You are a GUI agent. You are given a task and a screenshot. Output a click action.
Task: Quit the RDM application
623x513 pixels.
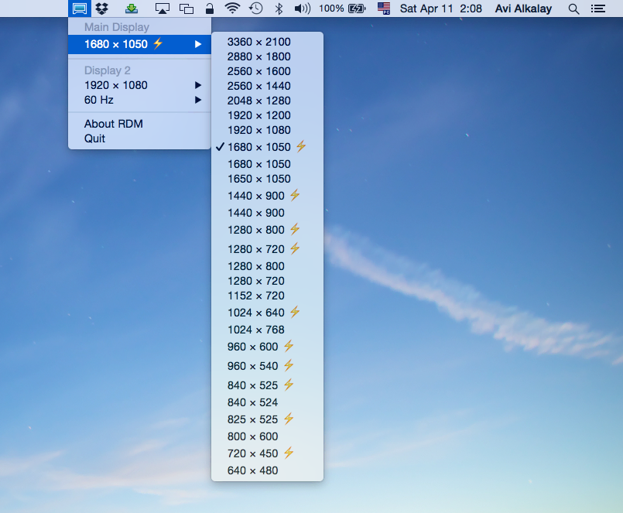94,139
